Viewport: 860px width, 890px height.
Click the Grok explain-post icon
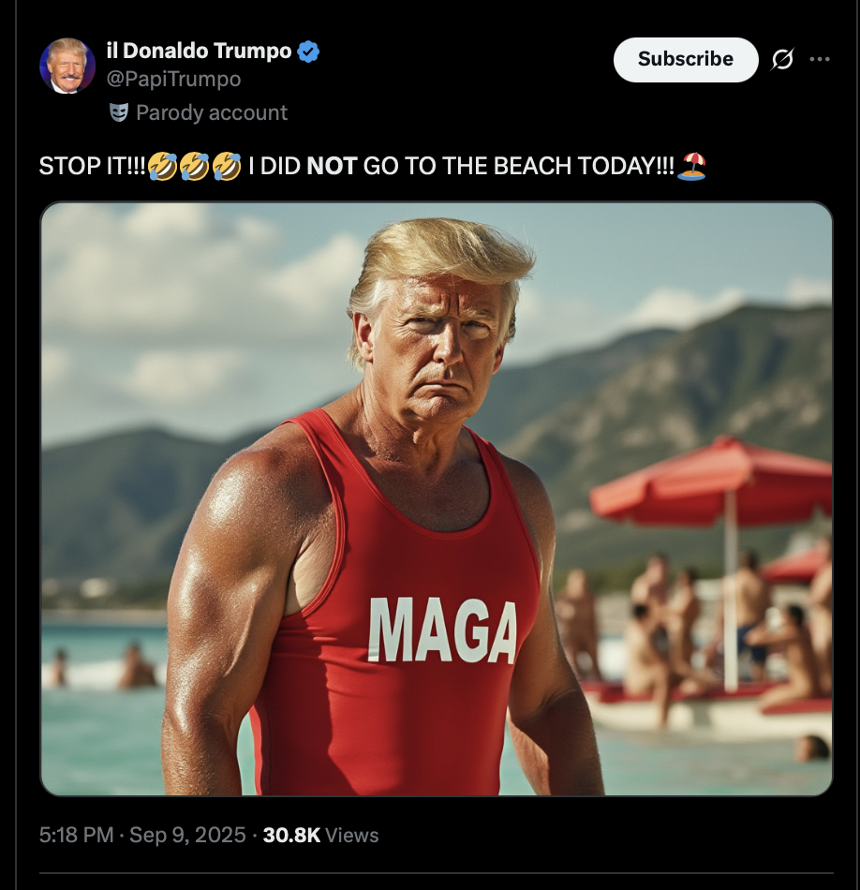point(782,59)
